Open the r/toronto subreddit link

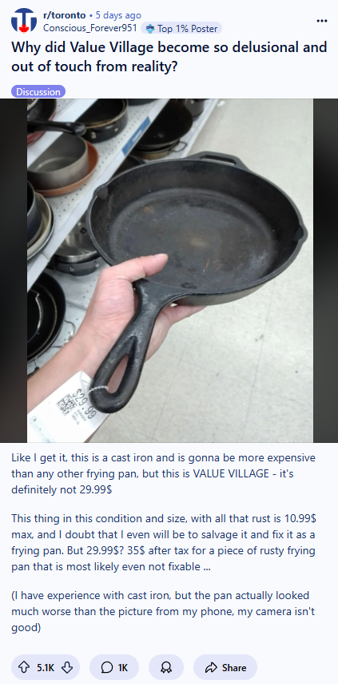(65, 15)
